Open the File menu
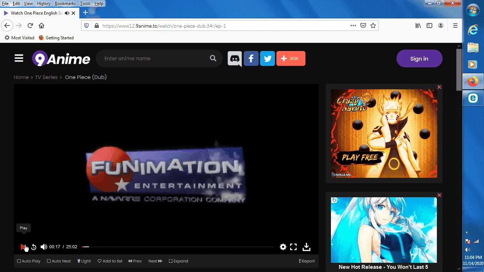The image size is (484, 272). point(5,4)
